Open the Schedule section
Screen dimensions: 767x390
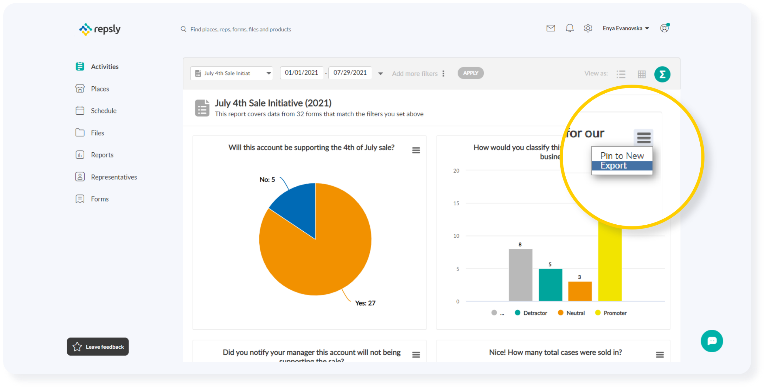pos(103,110)
